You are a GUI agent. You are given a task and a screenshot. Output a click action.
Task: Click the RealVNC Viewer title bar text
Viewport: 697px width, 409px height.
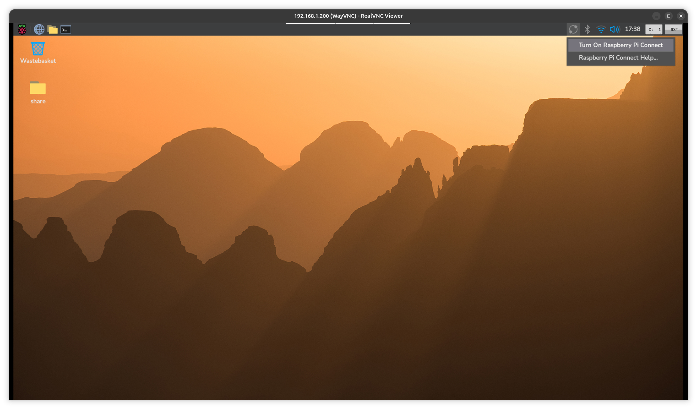[348, 16]
